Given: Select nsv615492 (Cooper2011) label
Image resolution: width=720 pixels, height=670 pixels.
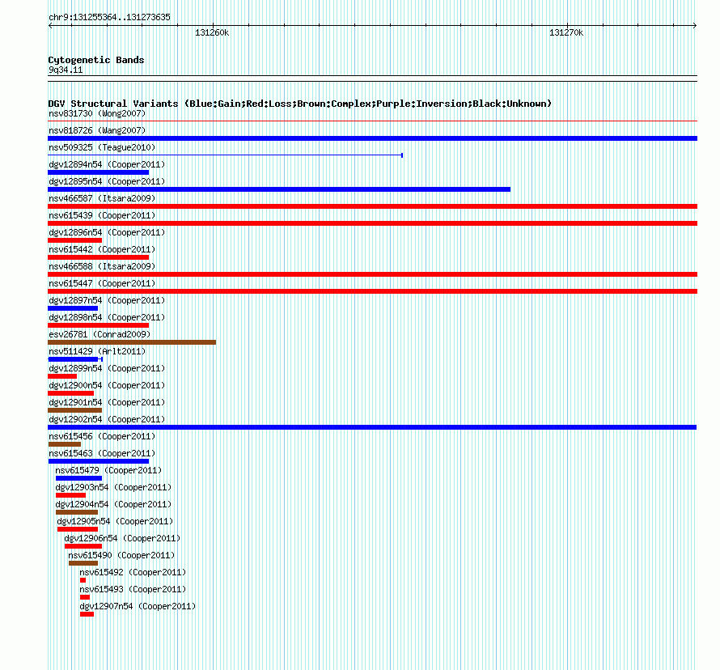Looking at the screenshot, I should [x=133, y=572].
